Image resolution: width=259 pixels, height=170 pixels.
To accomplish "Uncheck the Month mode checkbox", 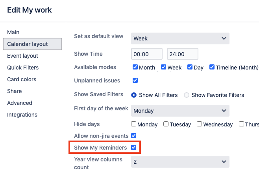I will [x=135, y=67].
